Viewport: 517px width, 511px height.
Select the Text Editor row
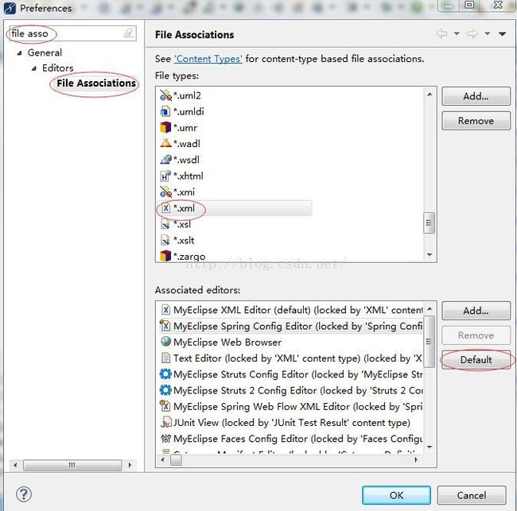[x=290, y=358]
